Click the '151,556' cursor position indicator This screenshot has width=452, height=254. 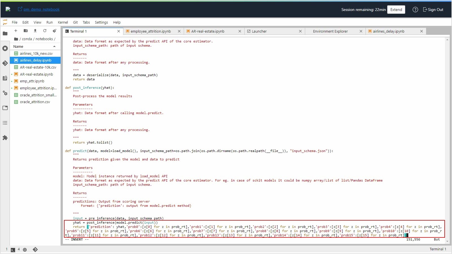[x=413, y=239]
